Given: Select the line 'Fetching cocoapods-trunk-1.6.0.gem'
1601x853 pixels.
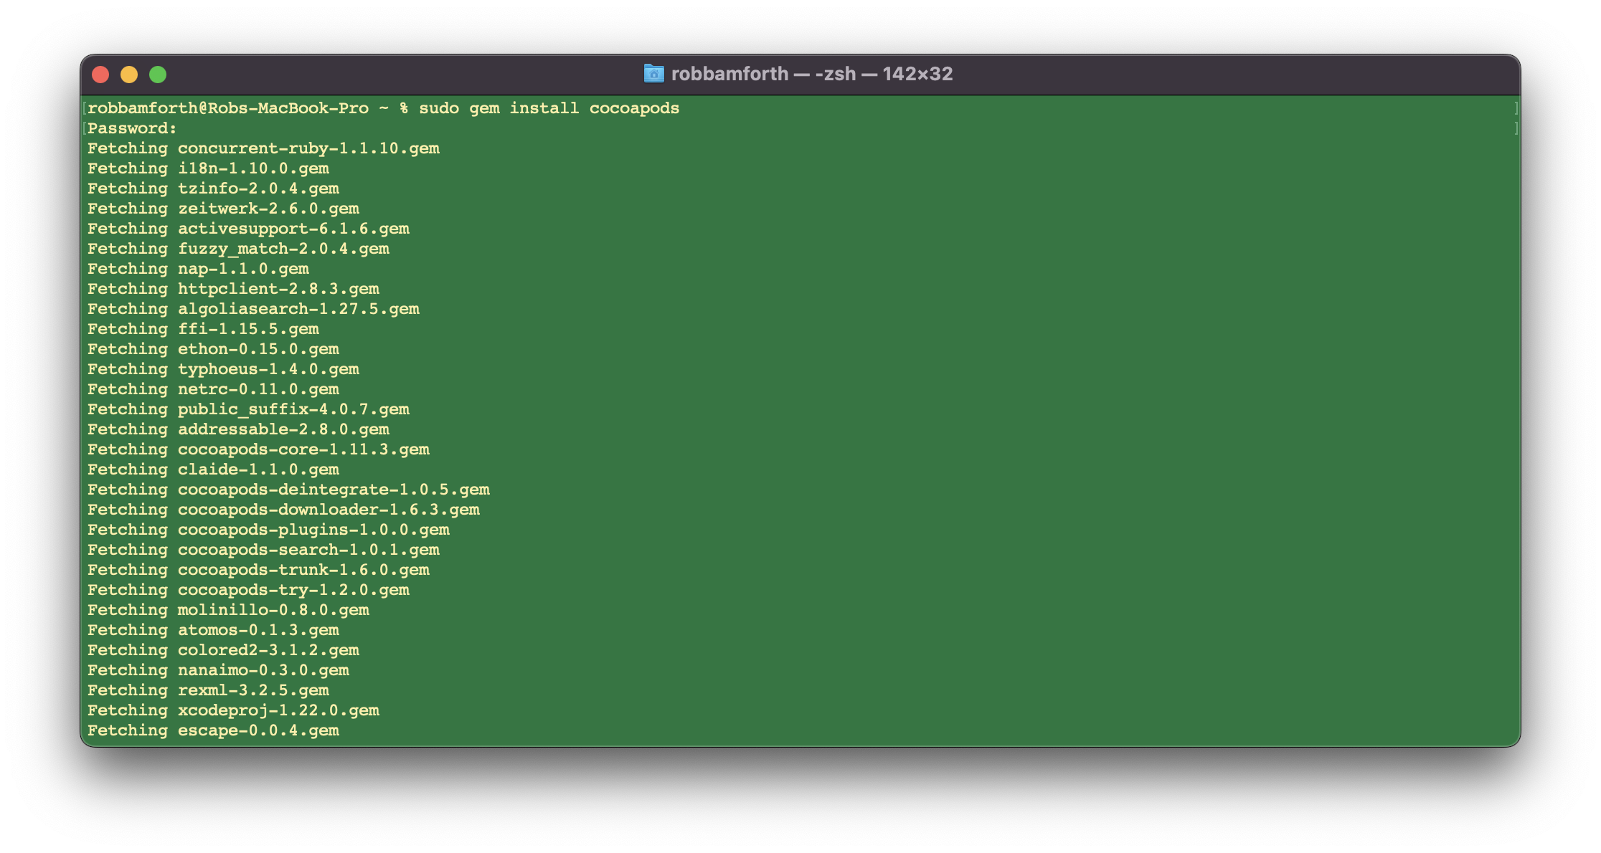Looking at the screenshot, I should click(258, 570).
